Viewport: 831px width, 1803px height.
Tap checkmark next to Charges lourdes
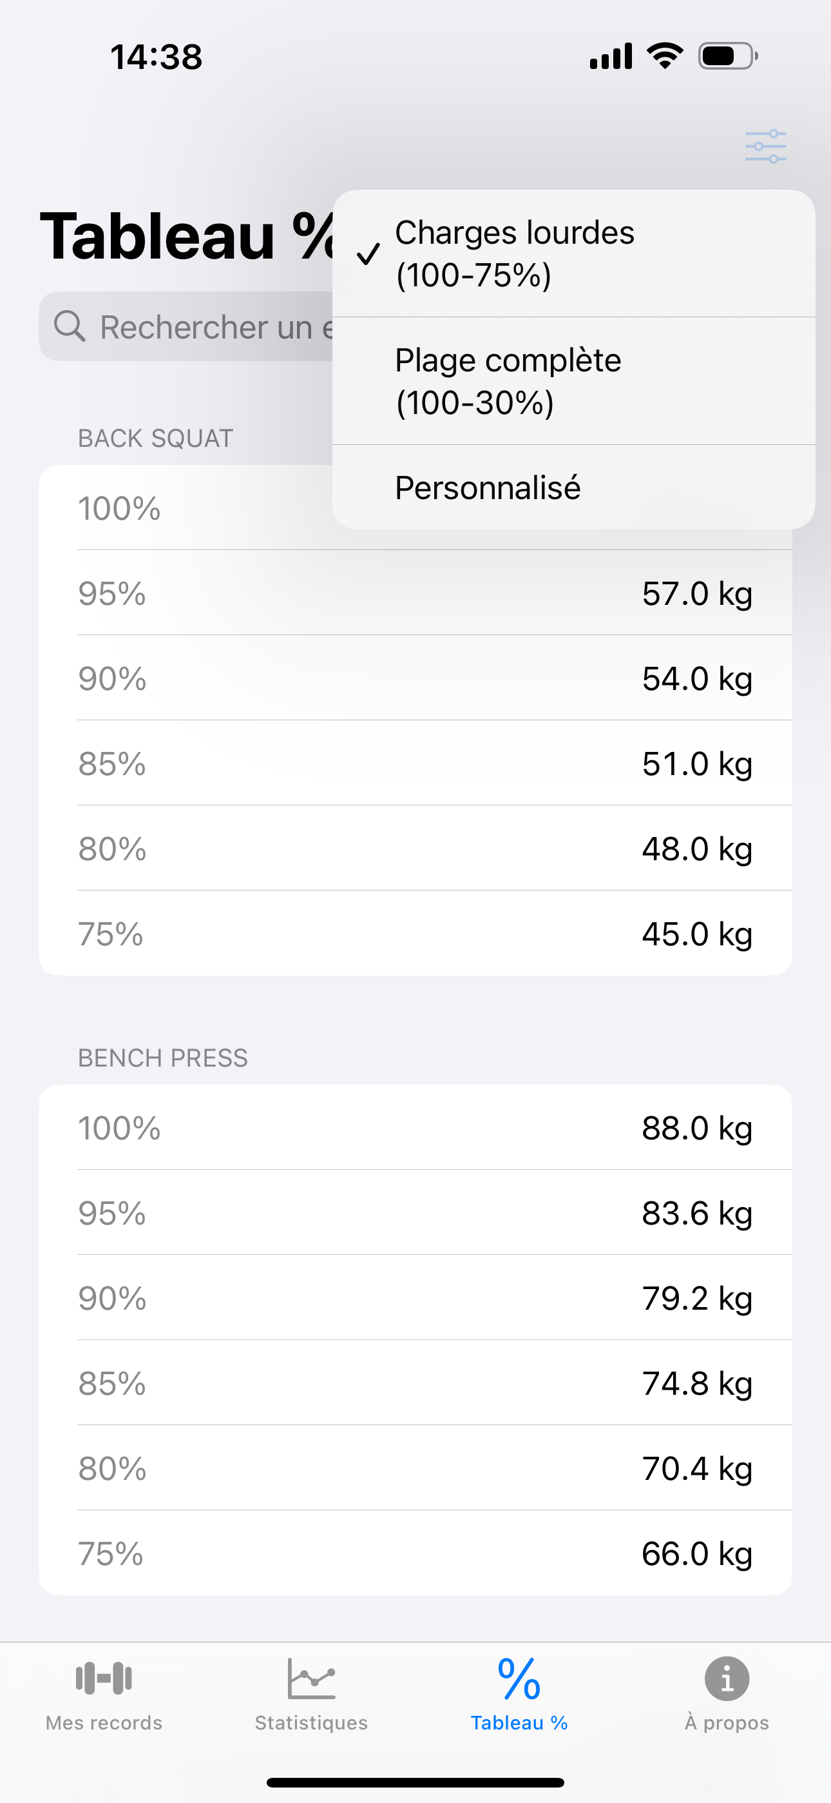pos(368,254)
